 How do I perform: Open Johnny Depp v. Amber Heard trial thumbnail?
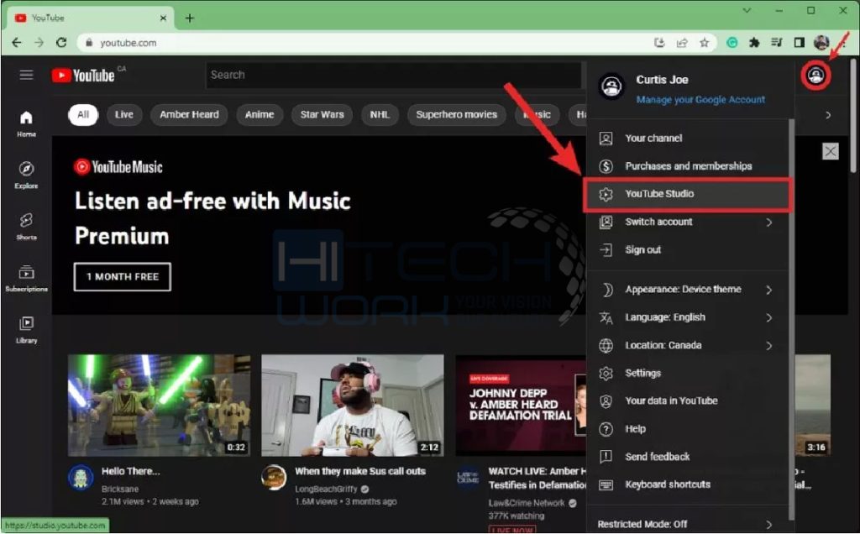521,406
